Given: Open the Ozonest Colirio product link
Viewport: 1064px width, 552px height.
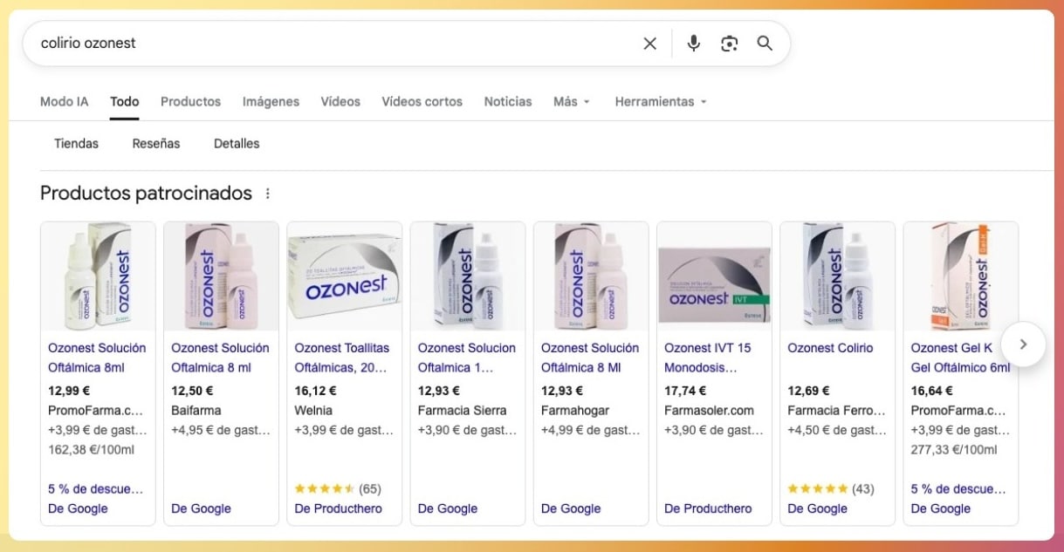Looking at the screenshot, I should click(830, 347).
